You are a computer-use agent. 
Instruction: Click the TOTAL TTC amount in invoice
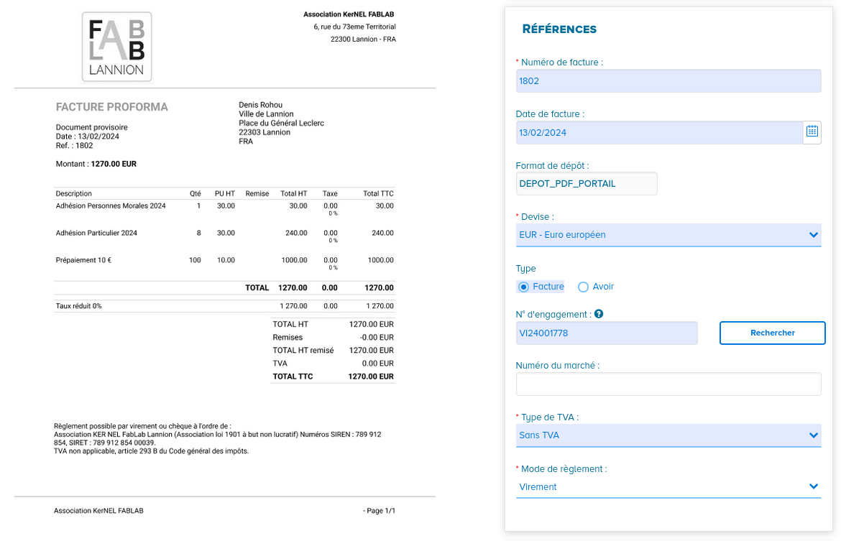371,376
